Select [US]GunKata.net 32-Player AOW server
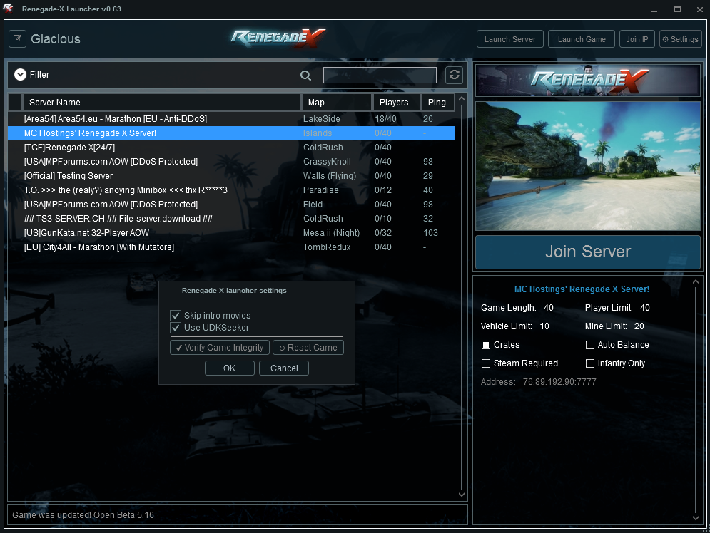 click(x=231, y=233)
